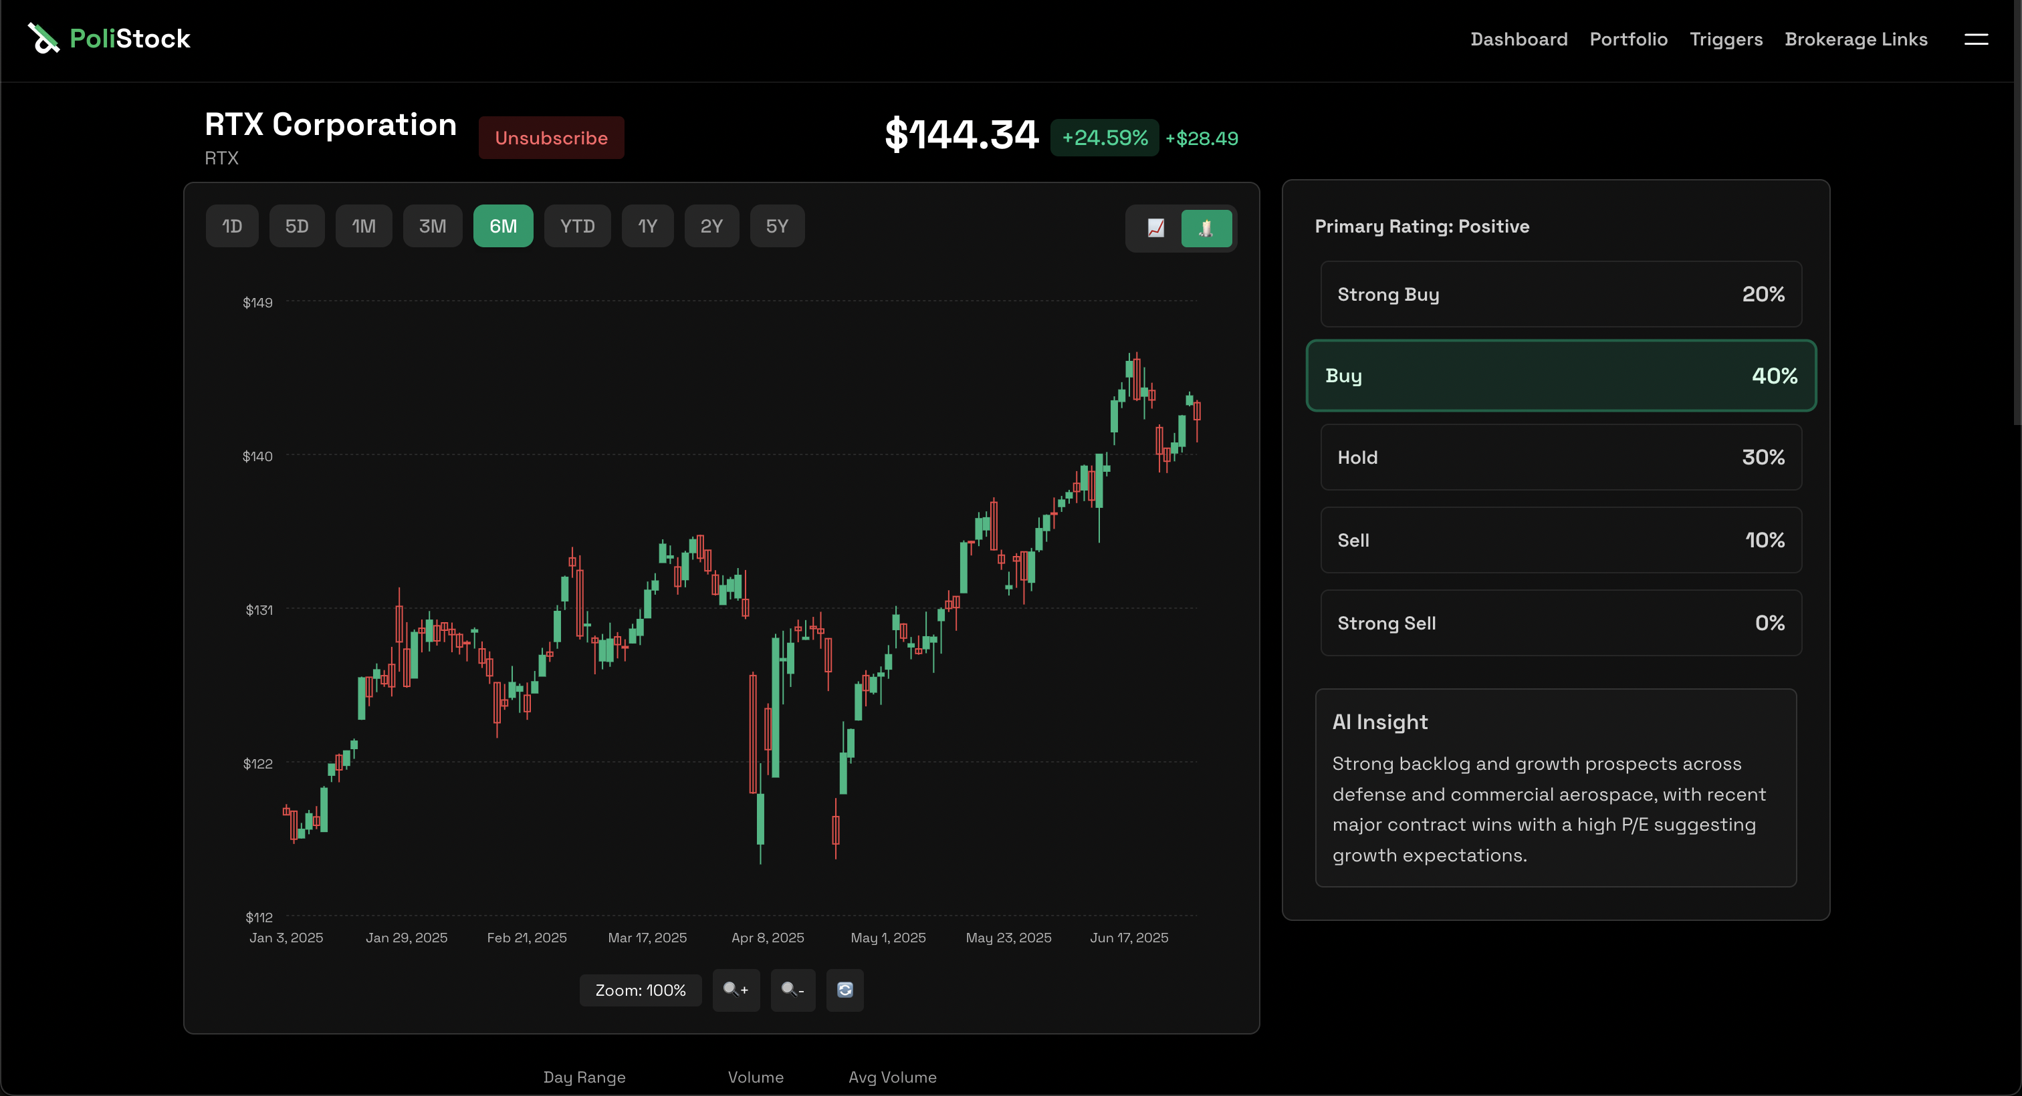Viewport: 2022px width, 1096px height.
Task: Click the RTX ticker symbol text
Action: [x=221, y=158]
